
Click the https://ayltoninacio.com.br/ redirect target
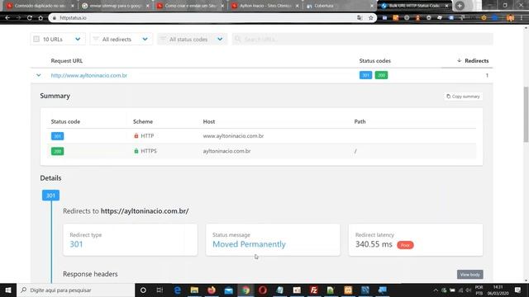click(x=145, y=211)
